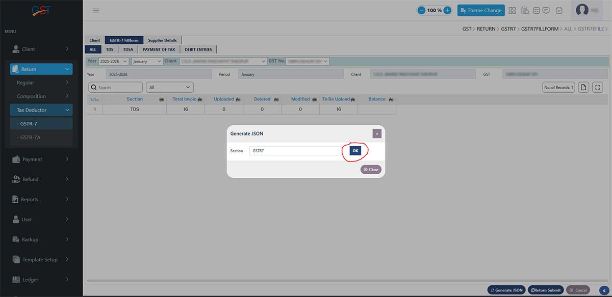Screen dimensions: 612x297
Task: Expand the Reports menu in sidebar
Action: coord(41,199)
